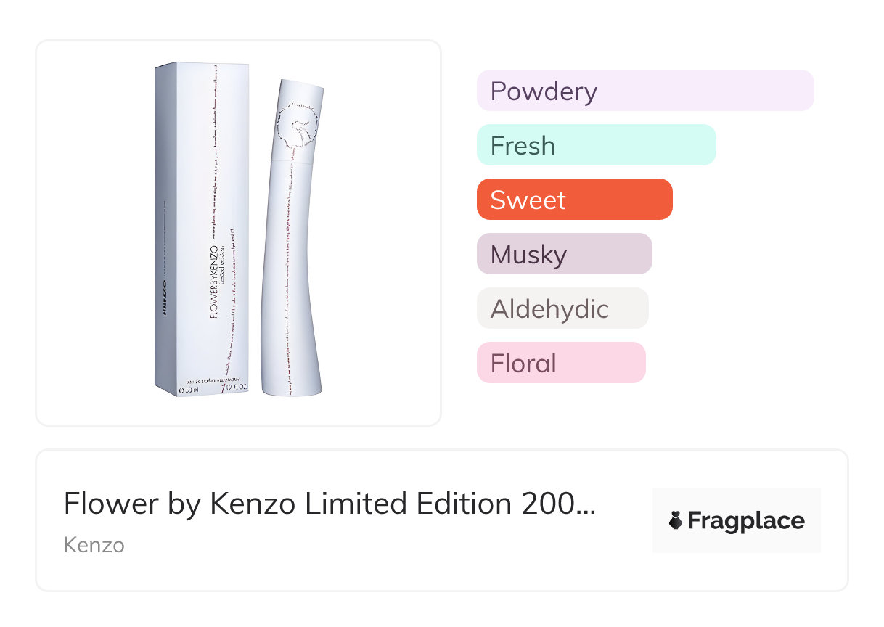The image size is (884, 627).
Task: Click the Kenzo brand name below title
Action: pyautogui.click(x=94, y=545)
